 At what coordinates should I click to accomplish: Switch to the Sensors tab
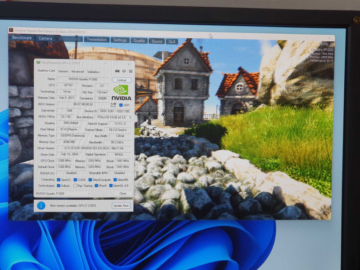(x=63, y=71)
